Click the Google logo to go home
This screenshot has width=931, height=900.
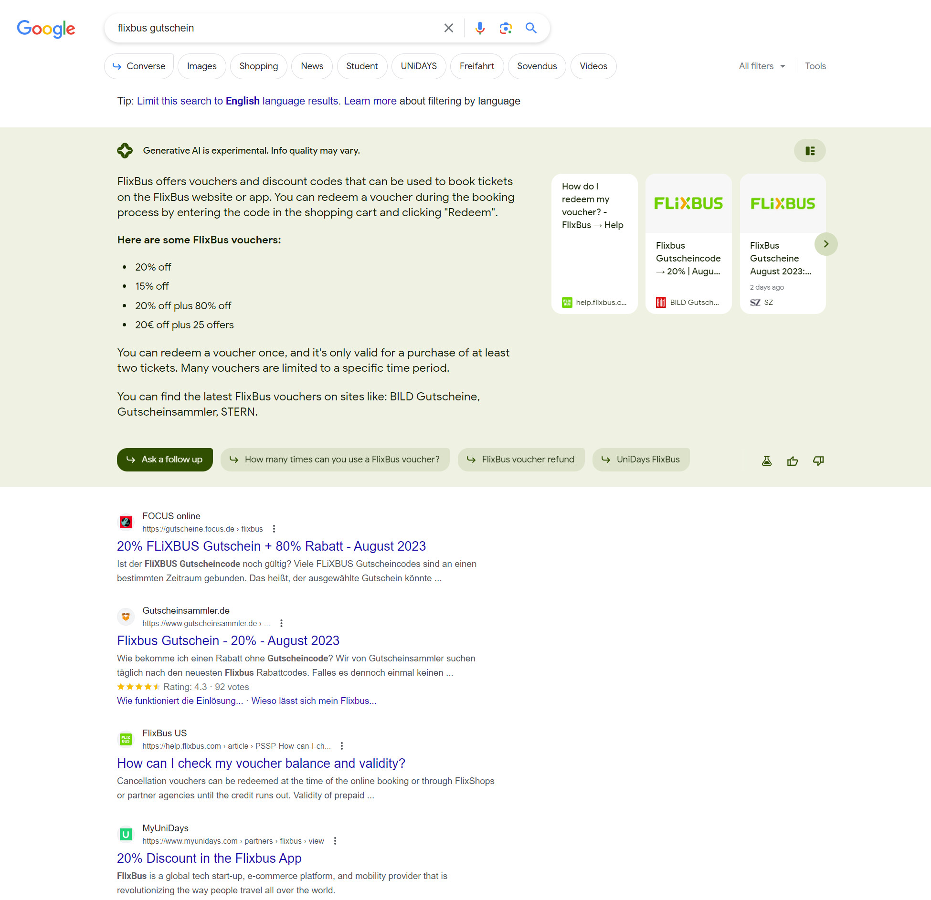coord(46,29)
